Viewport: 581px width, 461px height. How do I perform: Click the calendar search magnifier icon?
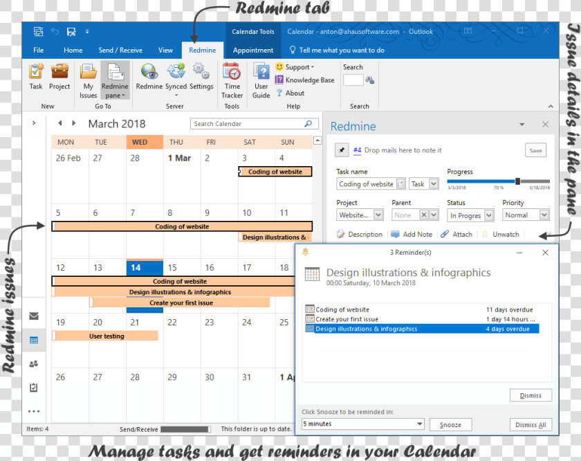[x=308, y=123]
